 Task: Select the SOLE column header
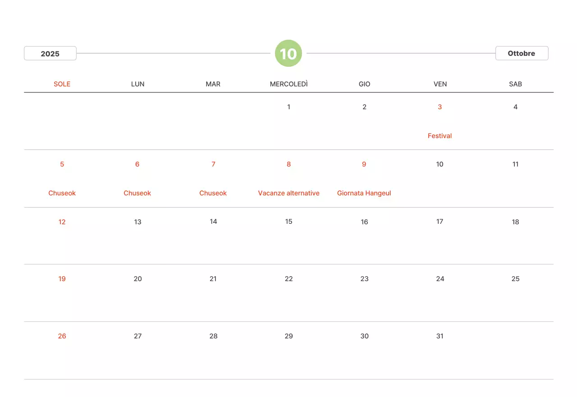coord(62,84)
